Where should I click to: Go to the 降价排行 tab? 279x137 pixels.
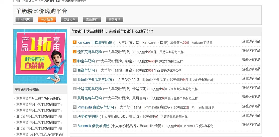92,19
